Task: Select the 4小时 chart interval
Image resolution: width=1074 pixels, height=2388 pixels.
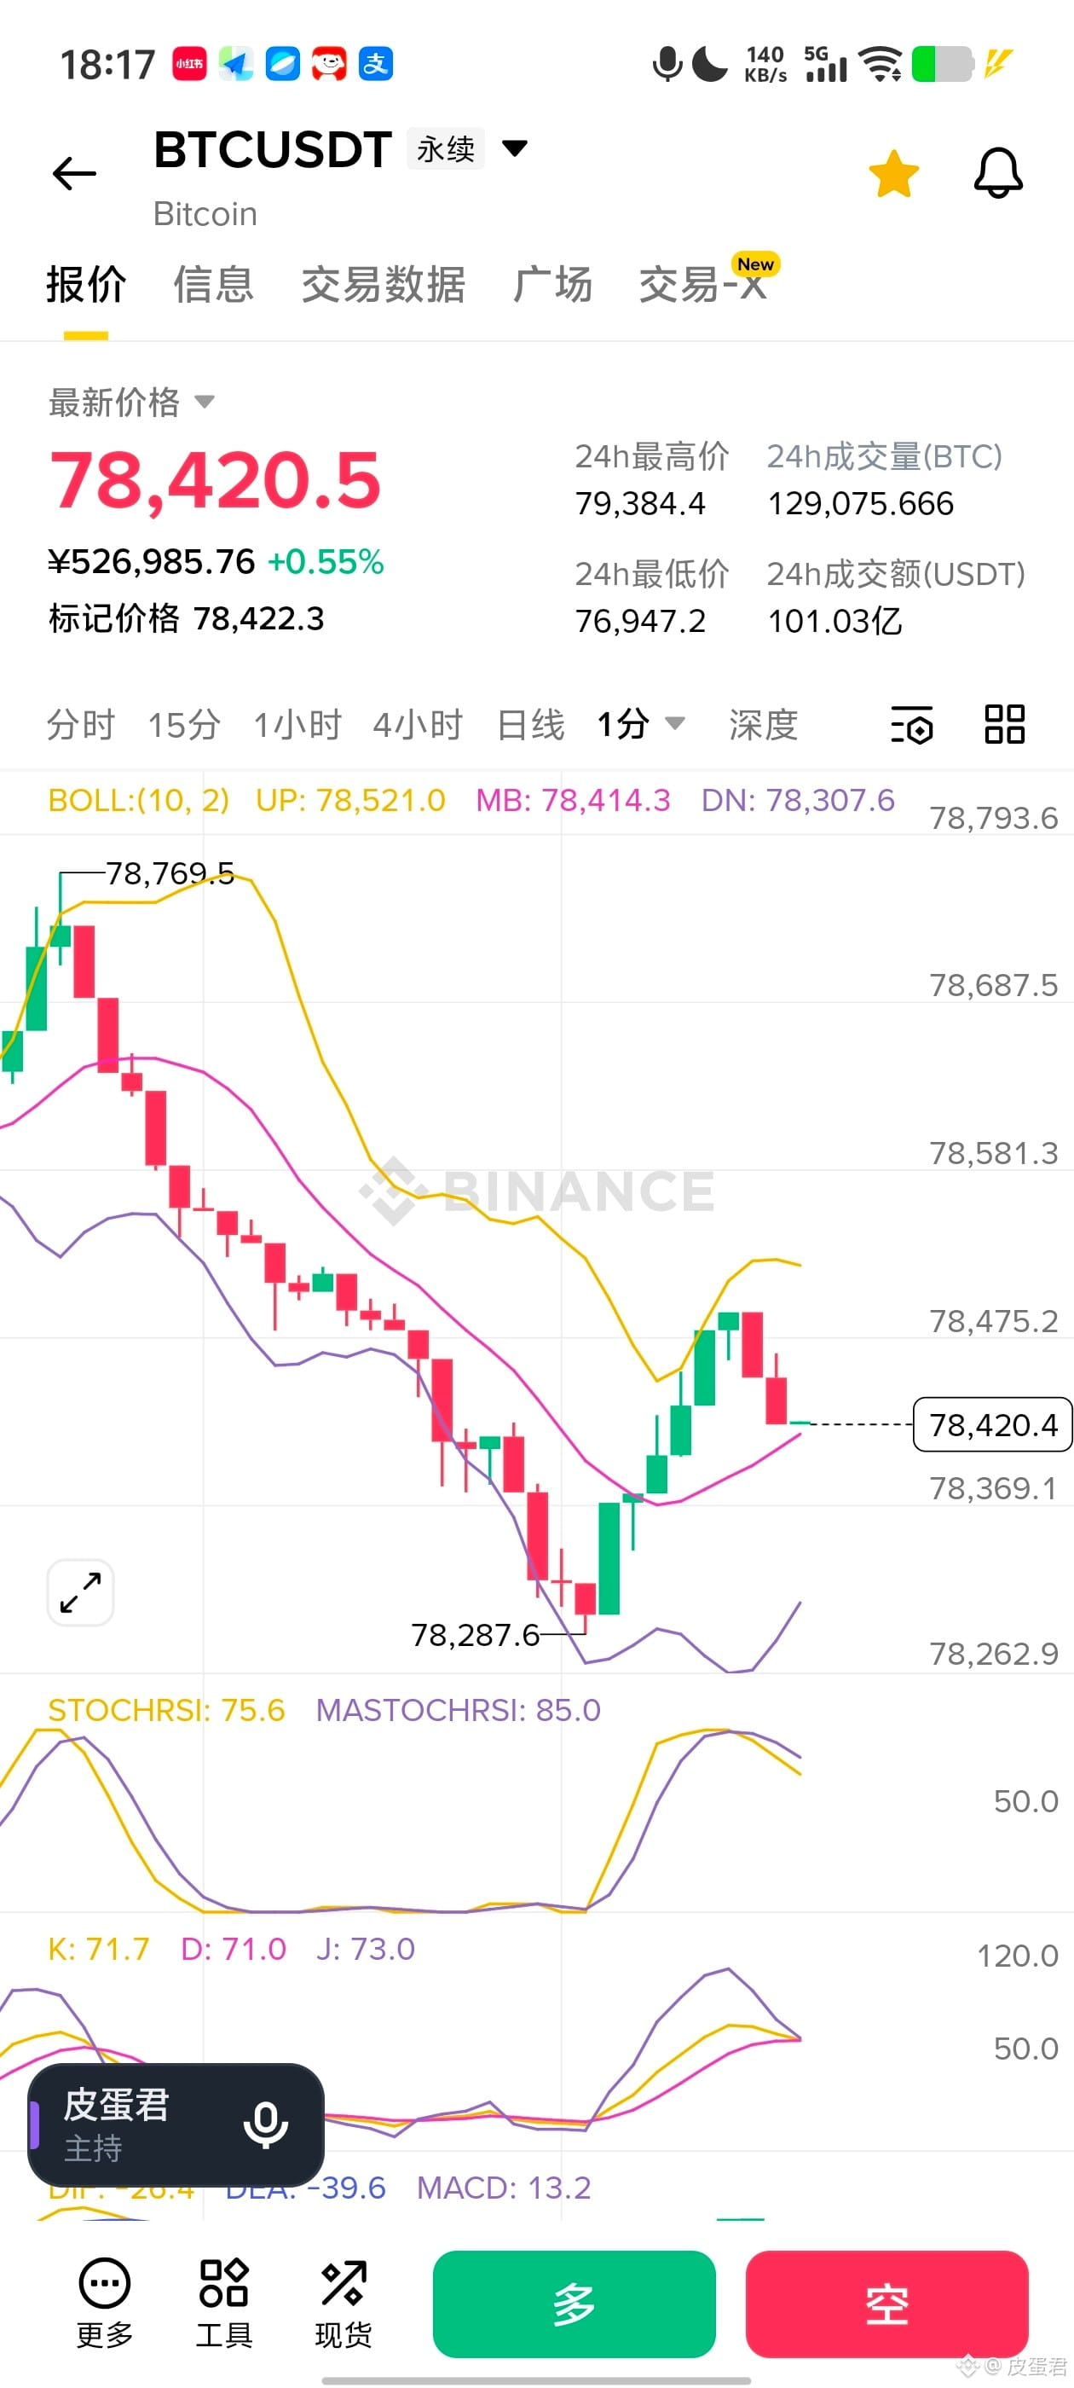Action: click(x=418, y=725)
